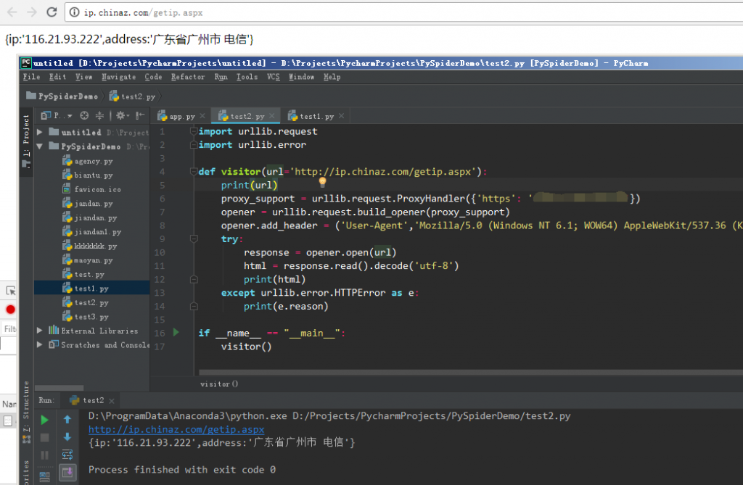Collapse the PySpiderDemo project folder

pyautogui.click(x=38, y=146)
